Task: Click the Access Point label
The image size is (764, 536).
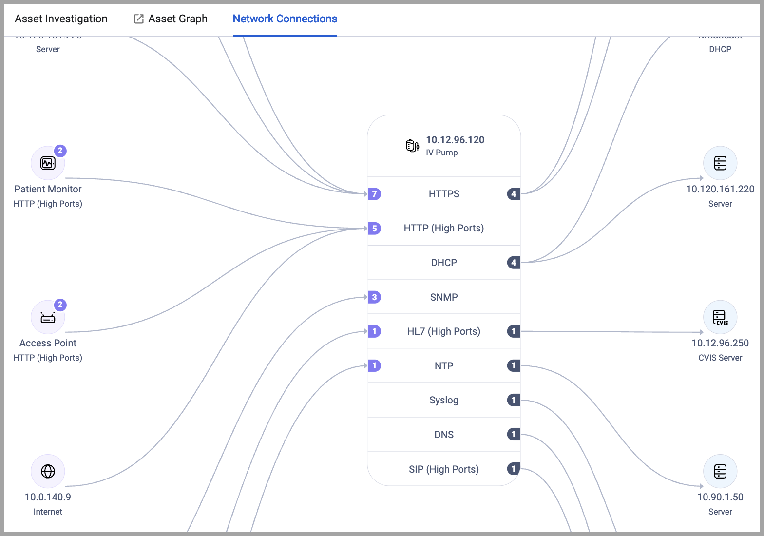Action: [x=48, y=343]
